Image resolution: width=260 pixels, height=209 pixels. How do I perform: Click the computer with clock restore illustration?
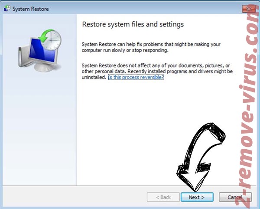pos(40,50)
